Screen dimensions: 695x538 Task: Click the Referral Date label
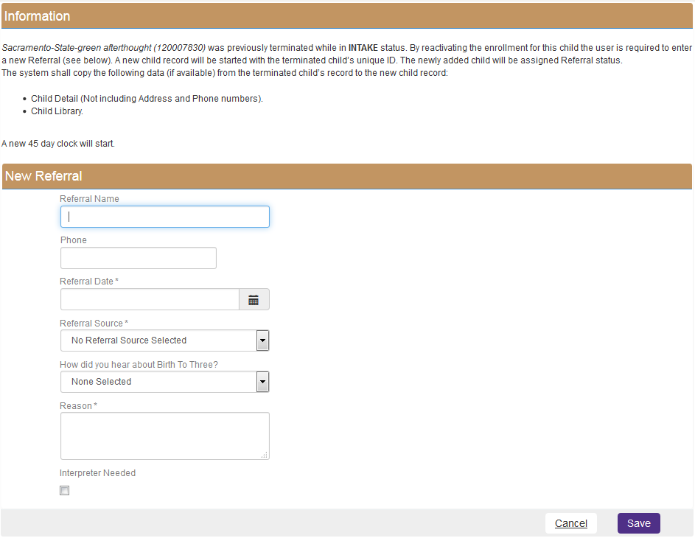tap(87, 282)
